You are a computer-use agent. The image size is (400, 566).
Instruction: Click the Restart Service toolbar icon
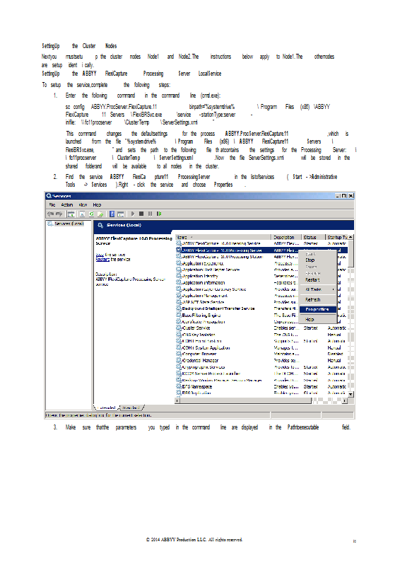(159, 214)
